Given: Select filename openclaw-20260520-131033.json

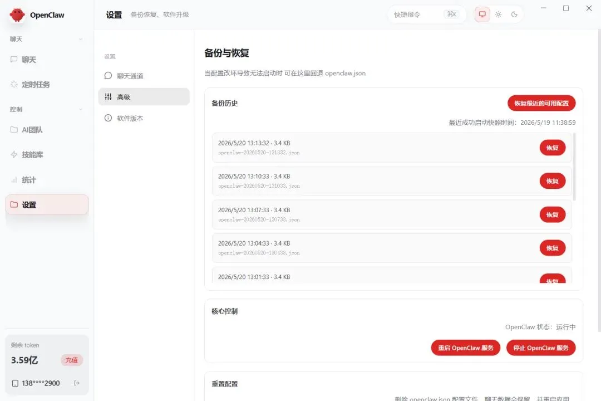Looking at the screenshot, I should click(x=259, y=186).
